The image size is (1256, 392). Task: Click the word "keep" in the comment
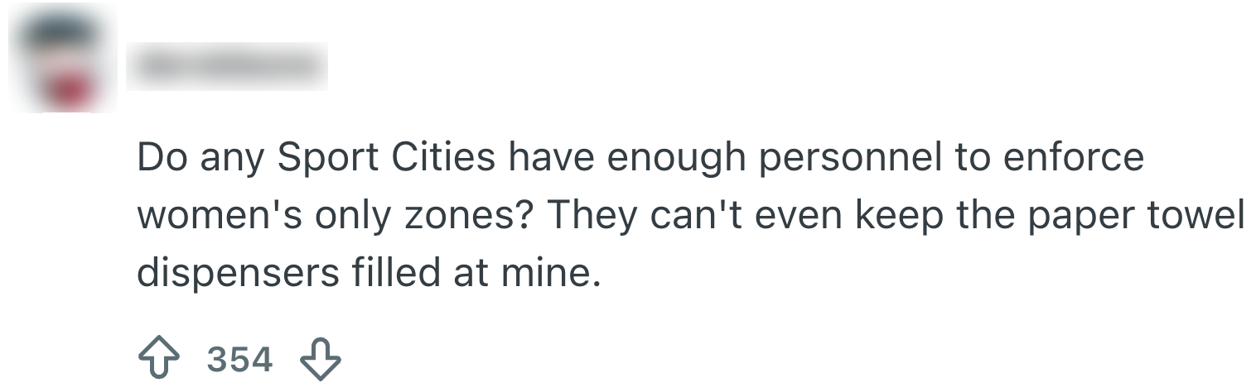tap(900, 216)
